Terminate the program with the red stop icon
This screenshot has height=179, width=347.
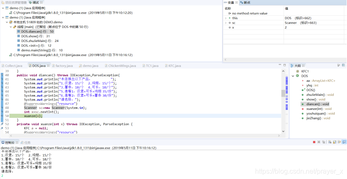(314, 142)
